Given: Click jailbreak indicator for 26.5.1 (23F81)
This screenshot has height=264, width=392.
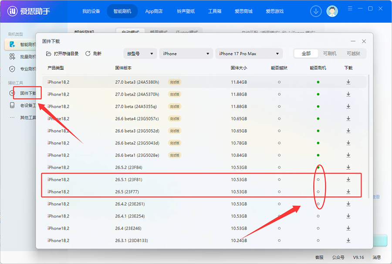Looking at the screenshot, I should (x=279, y=180).
